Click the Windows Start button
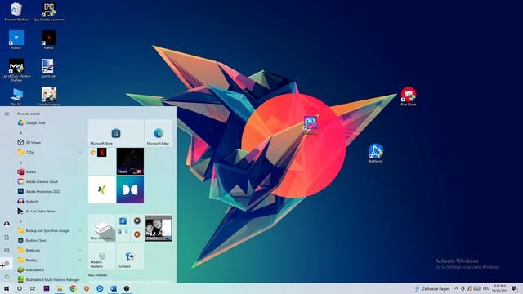523x294 pixels. pos(7,288)
